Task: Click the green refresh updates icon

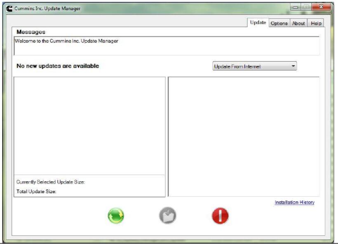Action: click(116, 216)
